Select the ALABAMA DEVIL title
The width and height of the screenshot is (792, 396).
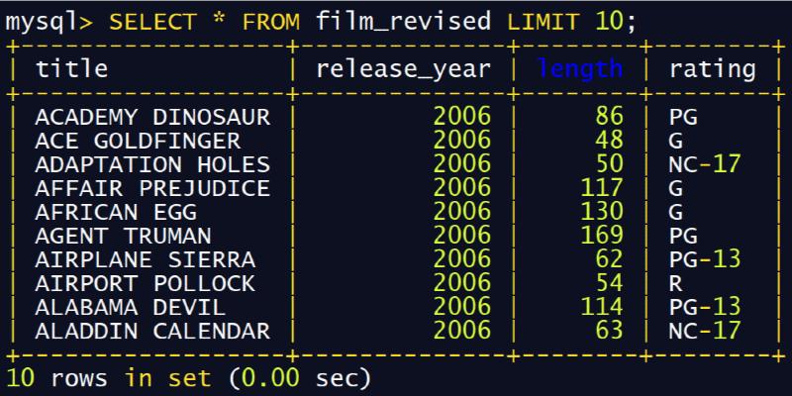pyautogui.click(x=131, y=307)
